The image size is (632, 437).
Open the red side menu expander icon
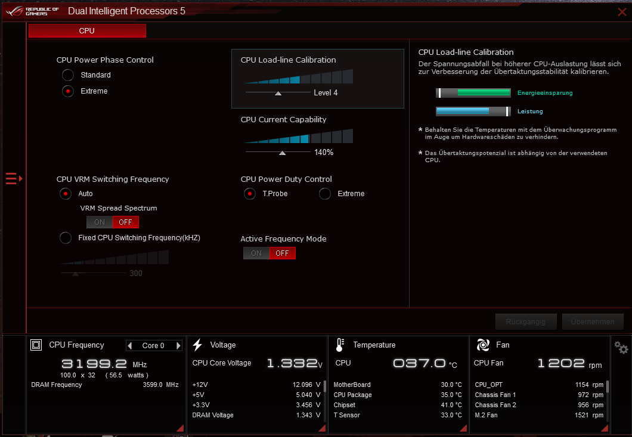(14, 178)
